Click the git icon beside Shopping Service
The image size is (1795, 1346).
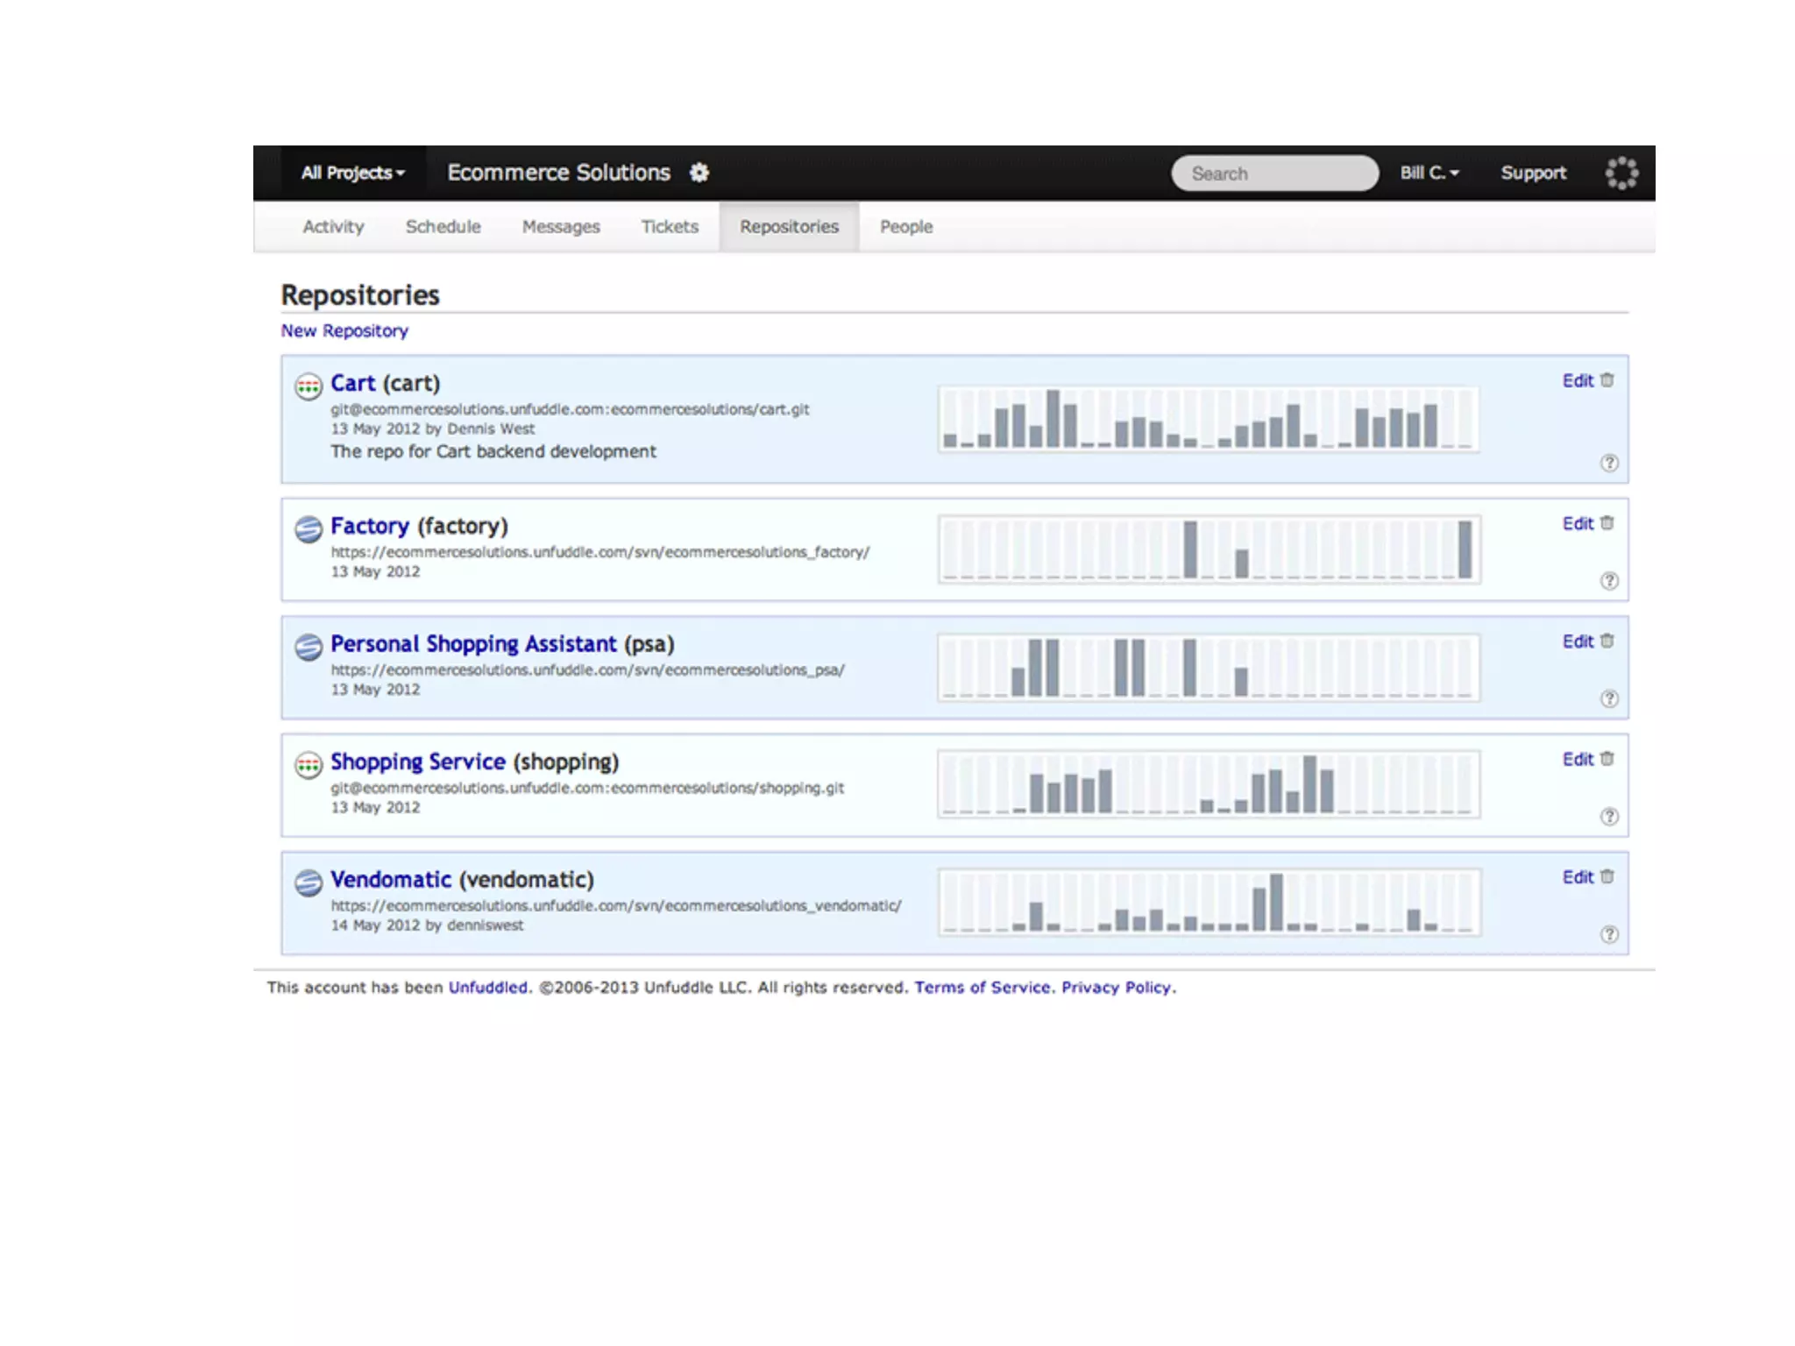click(x=309, y=765)
